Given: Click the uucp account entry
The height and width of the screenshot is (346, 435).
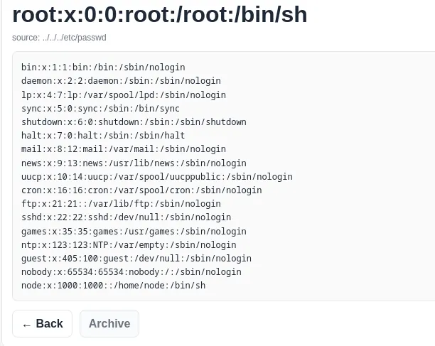Looking at the screenshot, I should pos(156,177).
